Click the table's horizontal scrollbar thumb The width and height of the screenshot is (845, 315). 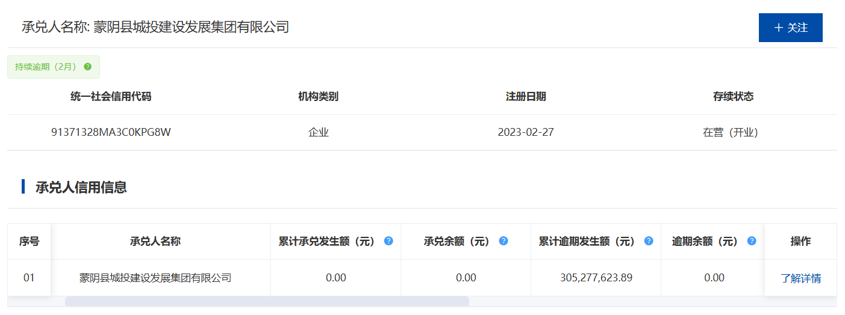pos(266,301)
